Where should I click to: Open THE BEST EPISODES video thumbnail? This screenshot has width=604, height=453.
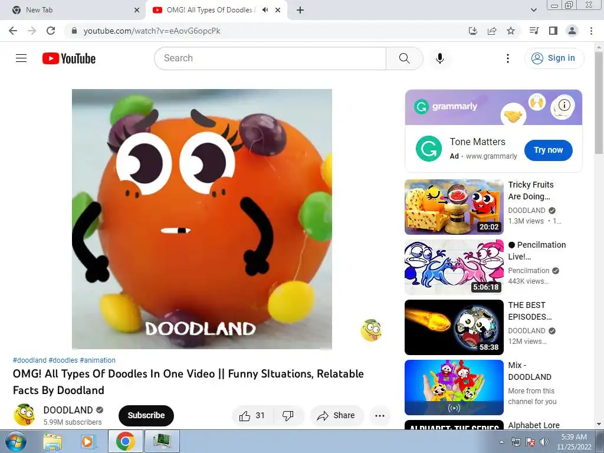pyautogui.click(x=454, y=327)
